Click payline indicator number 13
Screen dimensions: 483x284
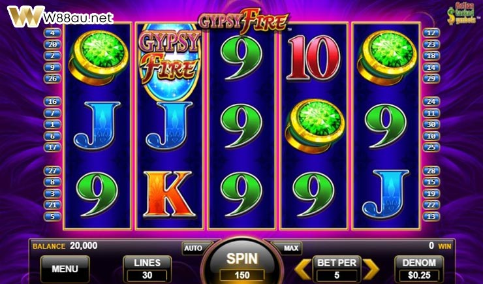(431, 216)
